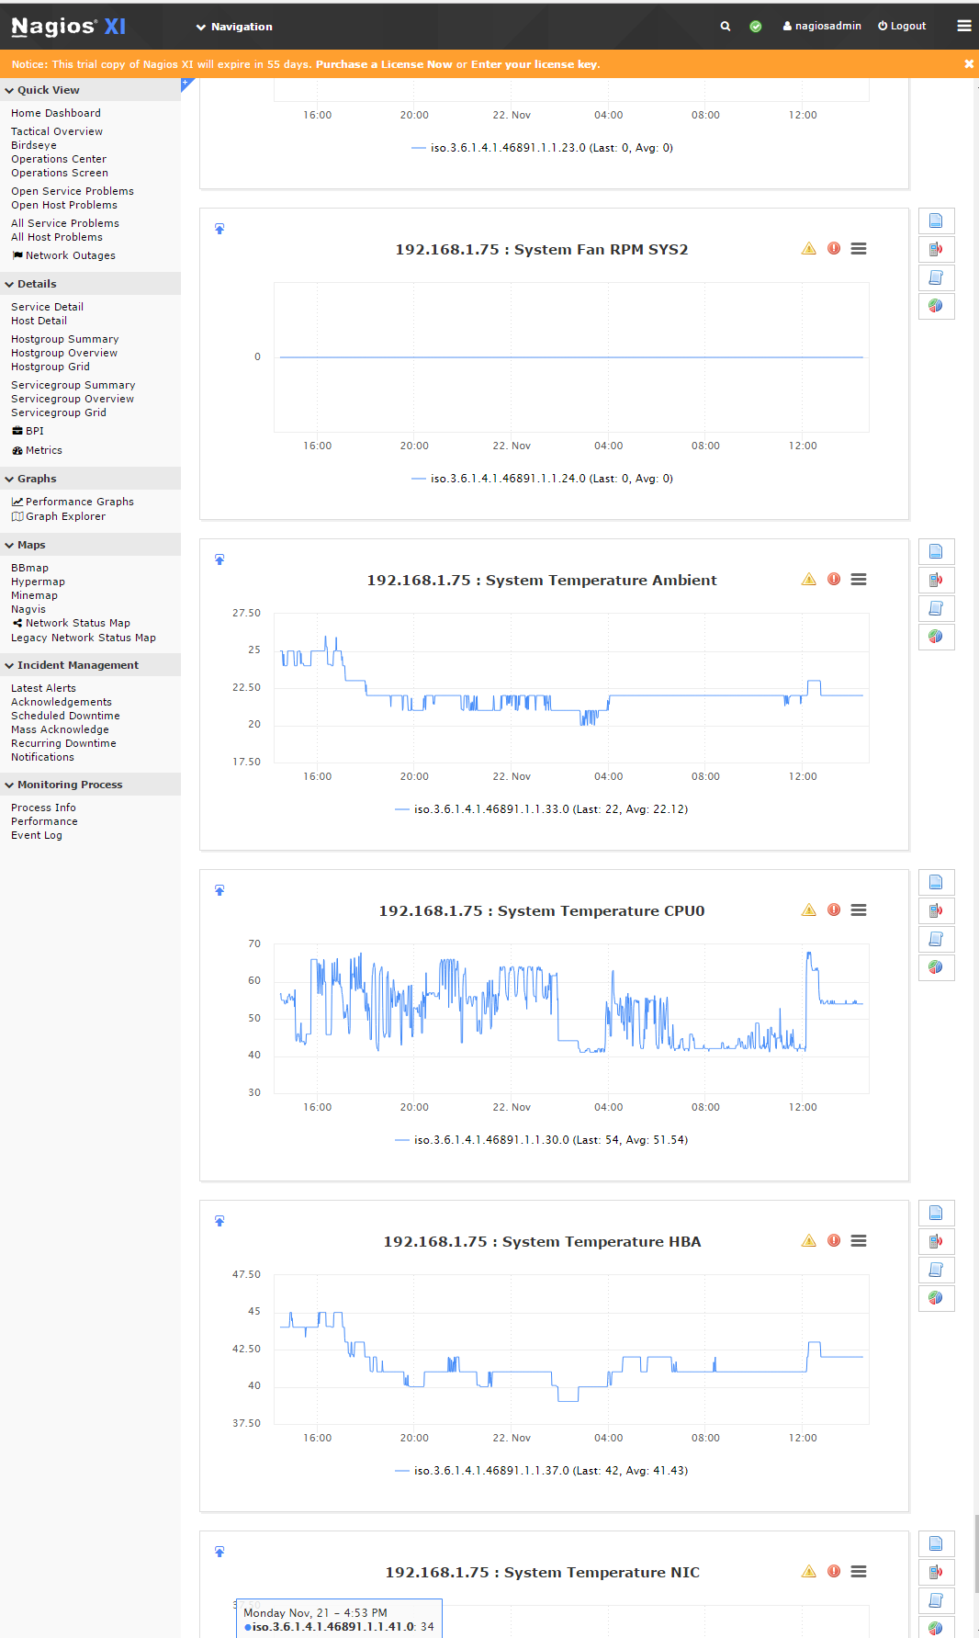979x1638 pixels.
Task: Toggle critical threshold on Temperature HBA graph
Action: (834, 1241)
